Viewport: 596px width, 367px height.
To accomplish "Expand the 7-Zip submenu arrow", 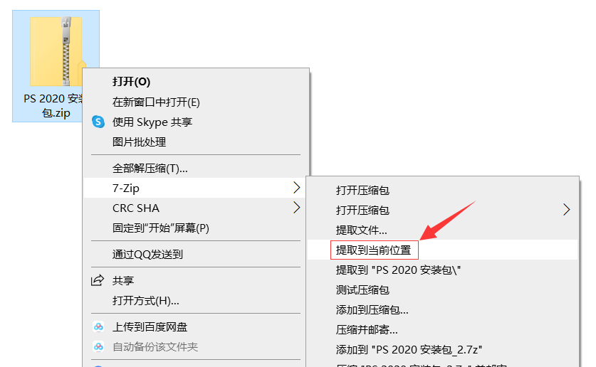I will coord(296,188).
